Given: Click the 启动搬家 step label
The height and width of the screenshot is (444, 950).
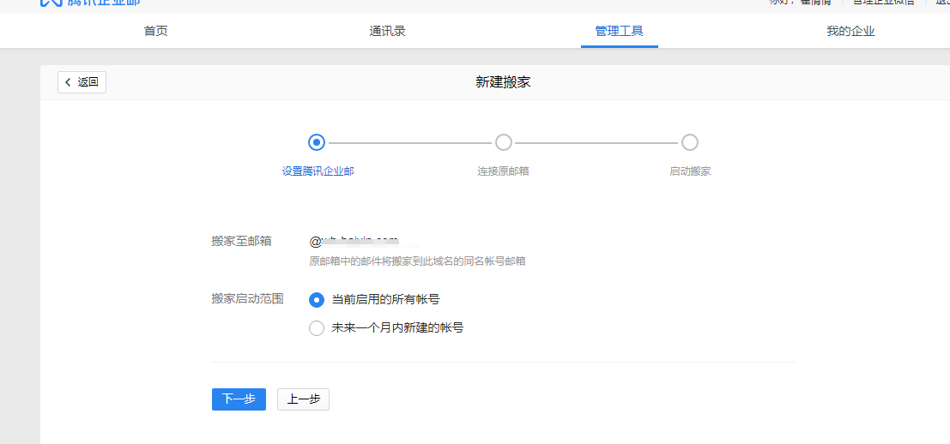Looking at the screenshot, I should [690, 171].
